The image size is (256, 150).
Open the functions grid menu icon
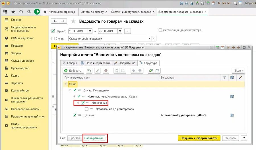coord(5,12)
